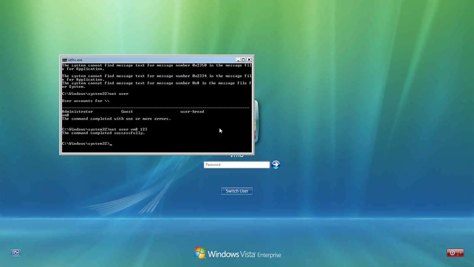This screenshot has height=267, width=474.
Task: Click the message number 0x8 error line
Action: click(x=157, y=85)
